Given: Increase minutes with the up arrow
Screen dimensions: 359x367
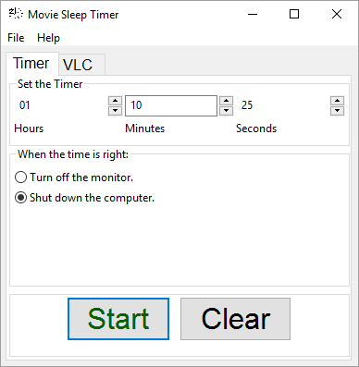Looking at the screenshot, I should pyautogui.click(x=226, y=101).
